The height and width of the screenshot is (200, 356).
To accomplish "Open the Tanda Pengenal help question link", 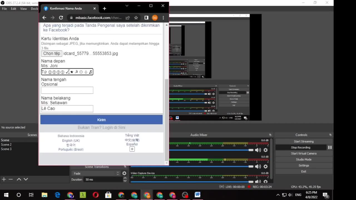I will [101, 27].
